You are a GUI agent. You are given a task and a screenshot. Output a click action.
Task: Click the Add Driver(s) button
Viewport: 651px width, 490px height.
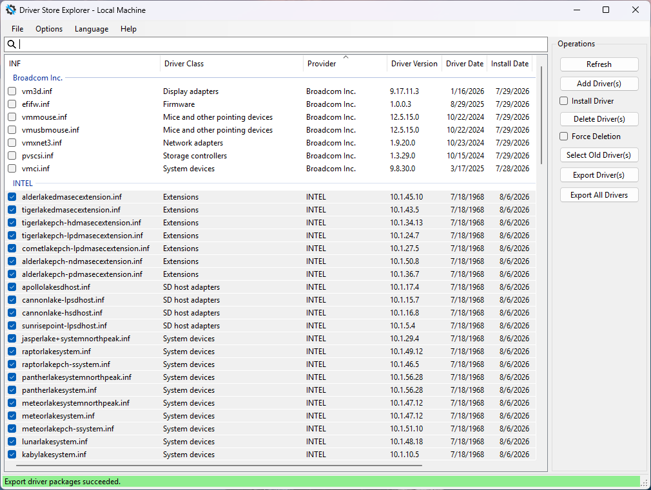(599, 84)
